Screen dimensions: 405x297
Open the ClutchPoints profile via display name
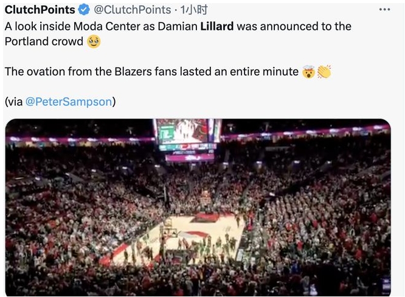click(x=40, y=10)
